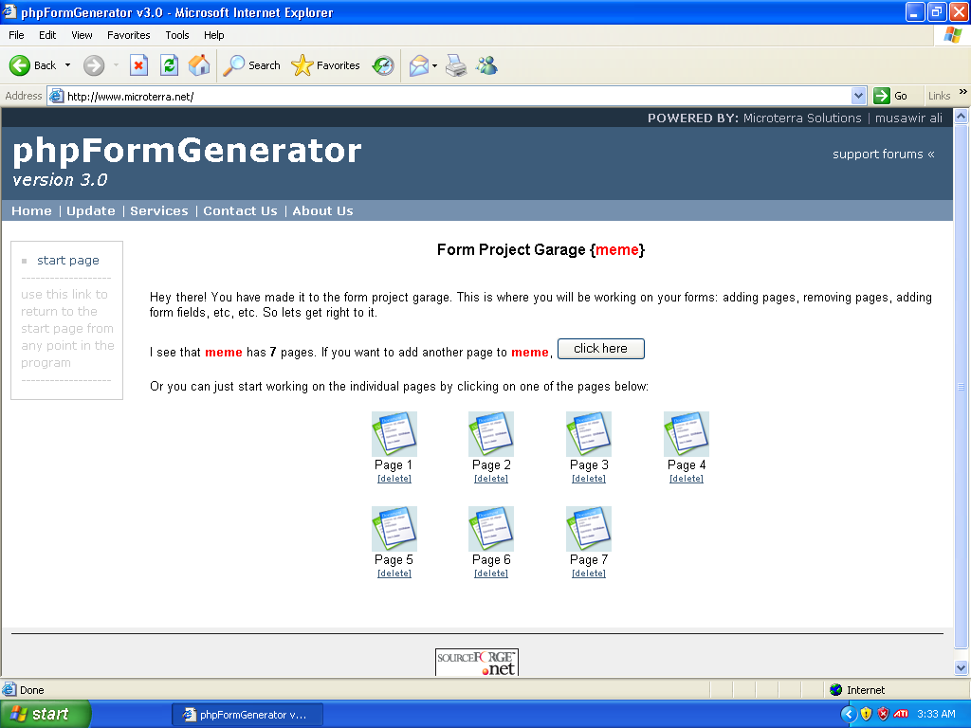Image resolution: width=971 pixels, height=728 pixels.
Task: Click the Links toolbar label
Action: point(939,96)
